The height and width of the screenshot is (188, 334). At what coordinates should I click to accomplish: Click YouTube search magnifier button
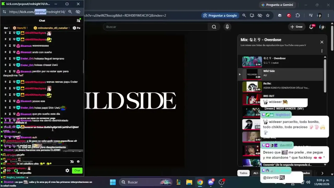click(x=214, y=27)
